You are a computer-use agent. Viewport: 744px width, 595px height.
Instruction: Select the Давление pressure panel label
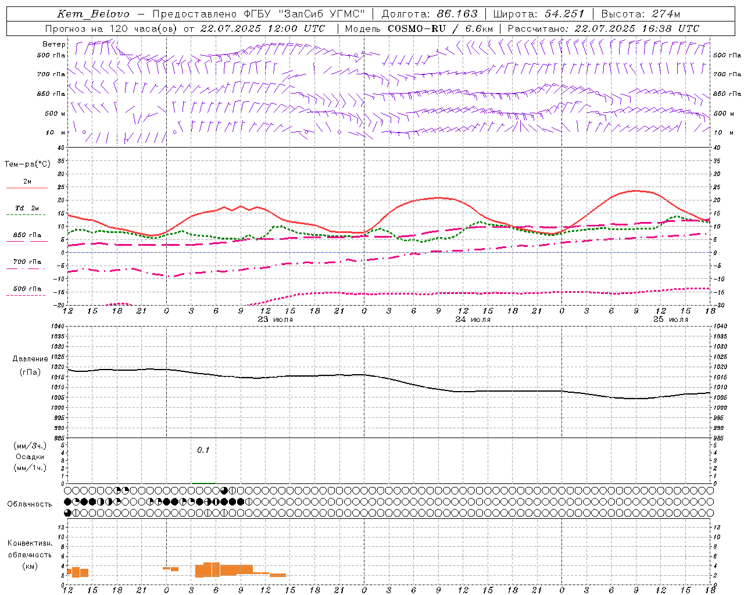(30, 359)
